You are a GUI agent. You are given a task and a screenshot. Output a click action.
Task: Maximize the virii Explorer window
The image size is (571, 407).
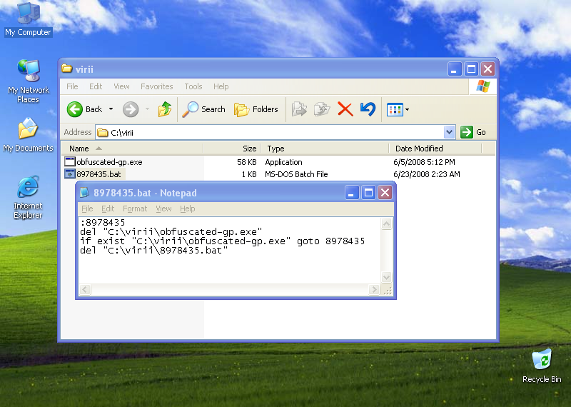point(471,69)
